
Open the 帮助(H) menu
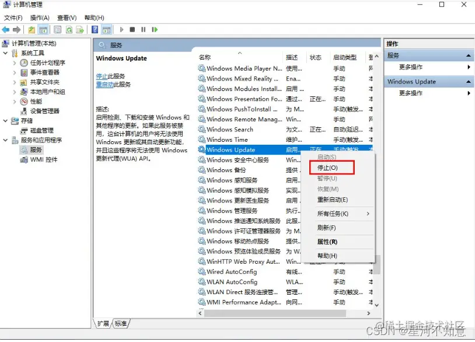pyautogui.click(x=94, y=18)
